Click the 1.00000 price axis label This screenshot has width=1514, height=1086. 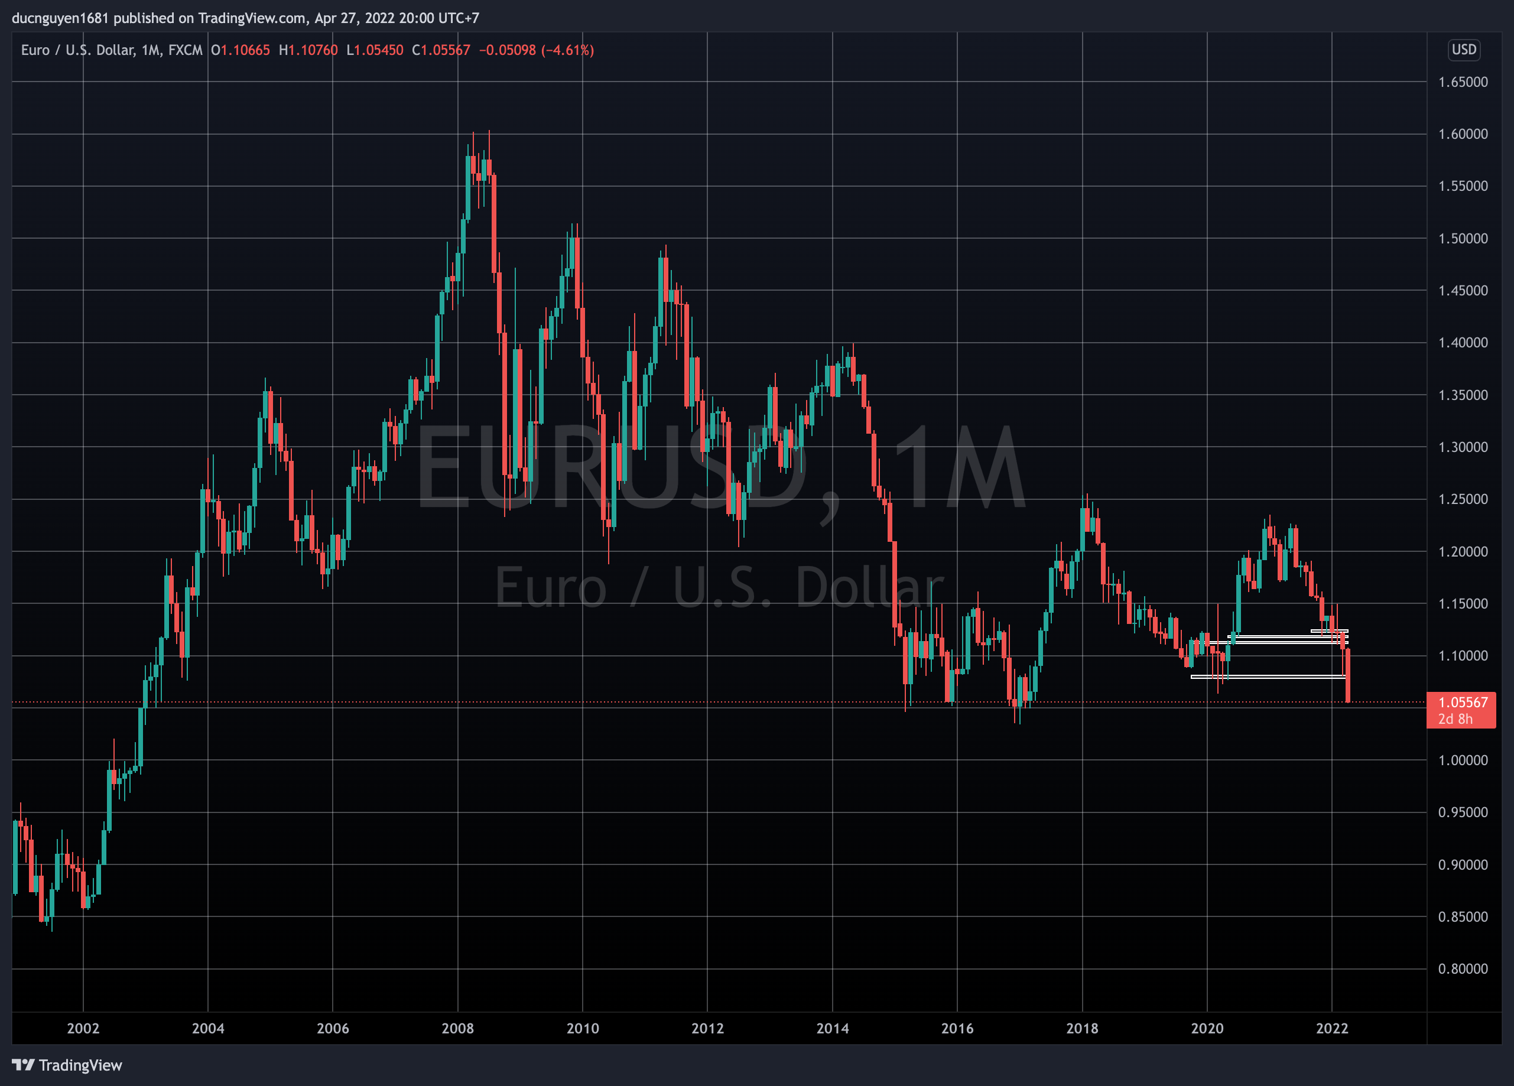tap(1463, 760)
